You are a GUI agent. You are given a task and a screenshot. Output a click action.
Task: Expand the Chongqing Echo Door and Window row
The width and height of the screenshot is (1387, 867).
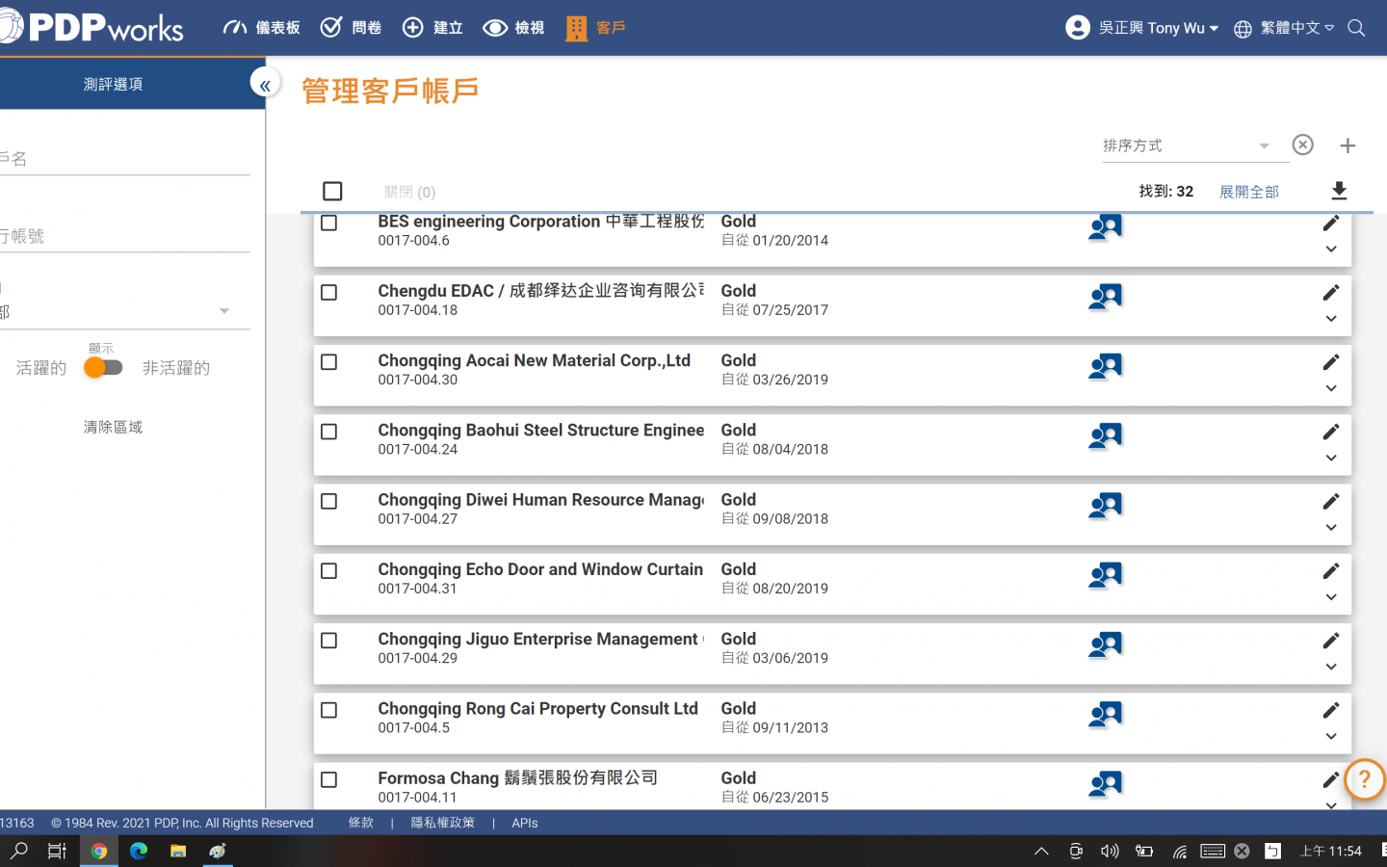pyautogui.click(x=1331, y=596)
